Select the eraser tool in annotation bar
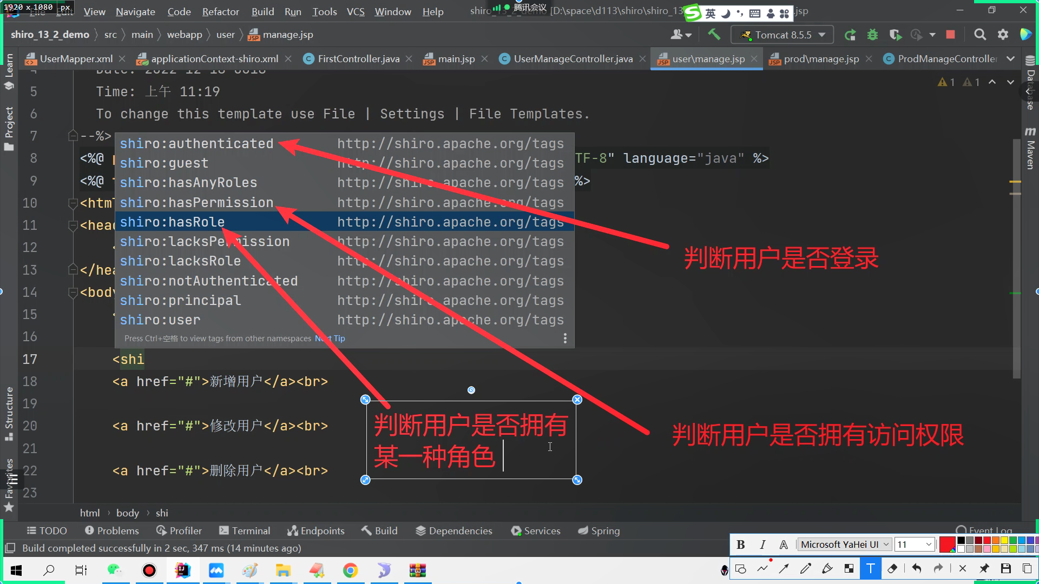Image resolution: width=1039 pixels, height=584 pixels. 892,568
